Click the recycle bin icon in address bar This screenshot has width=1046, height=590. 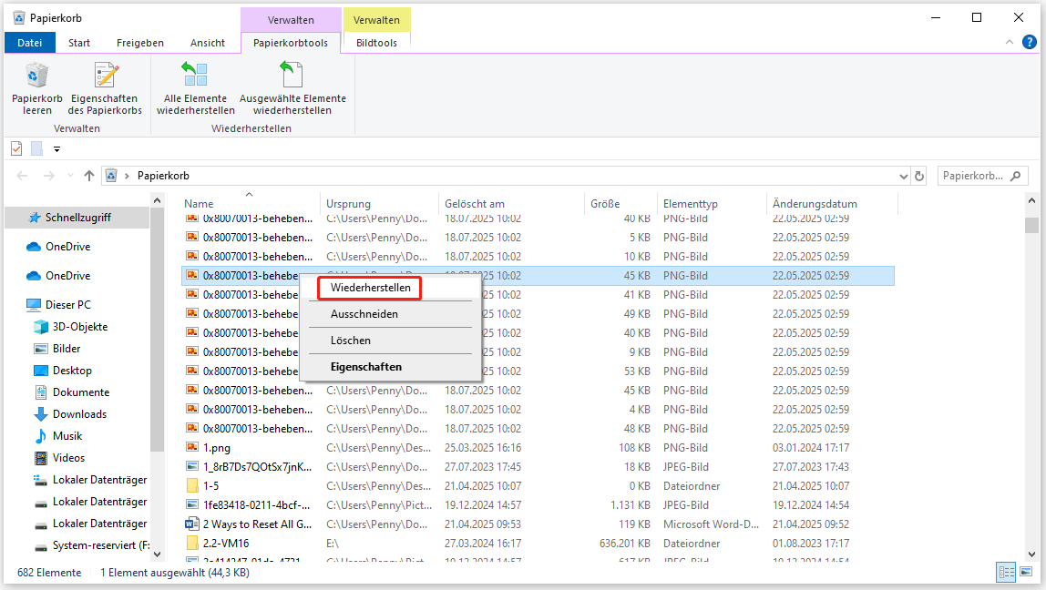111,176
